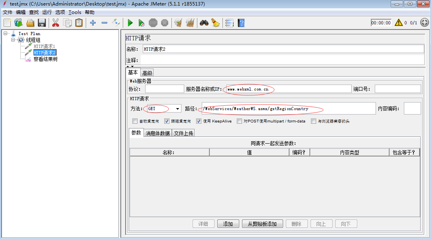
Task: Open the 文件 menu
Action: coord(8,12)
